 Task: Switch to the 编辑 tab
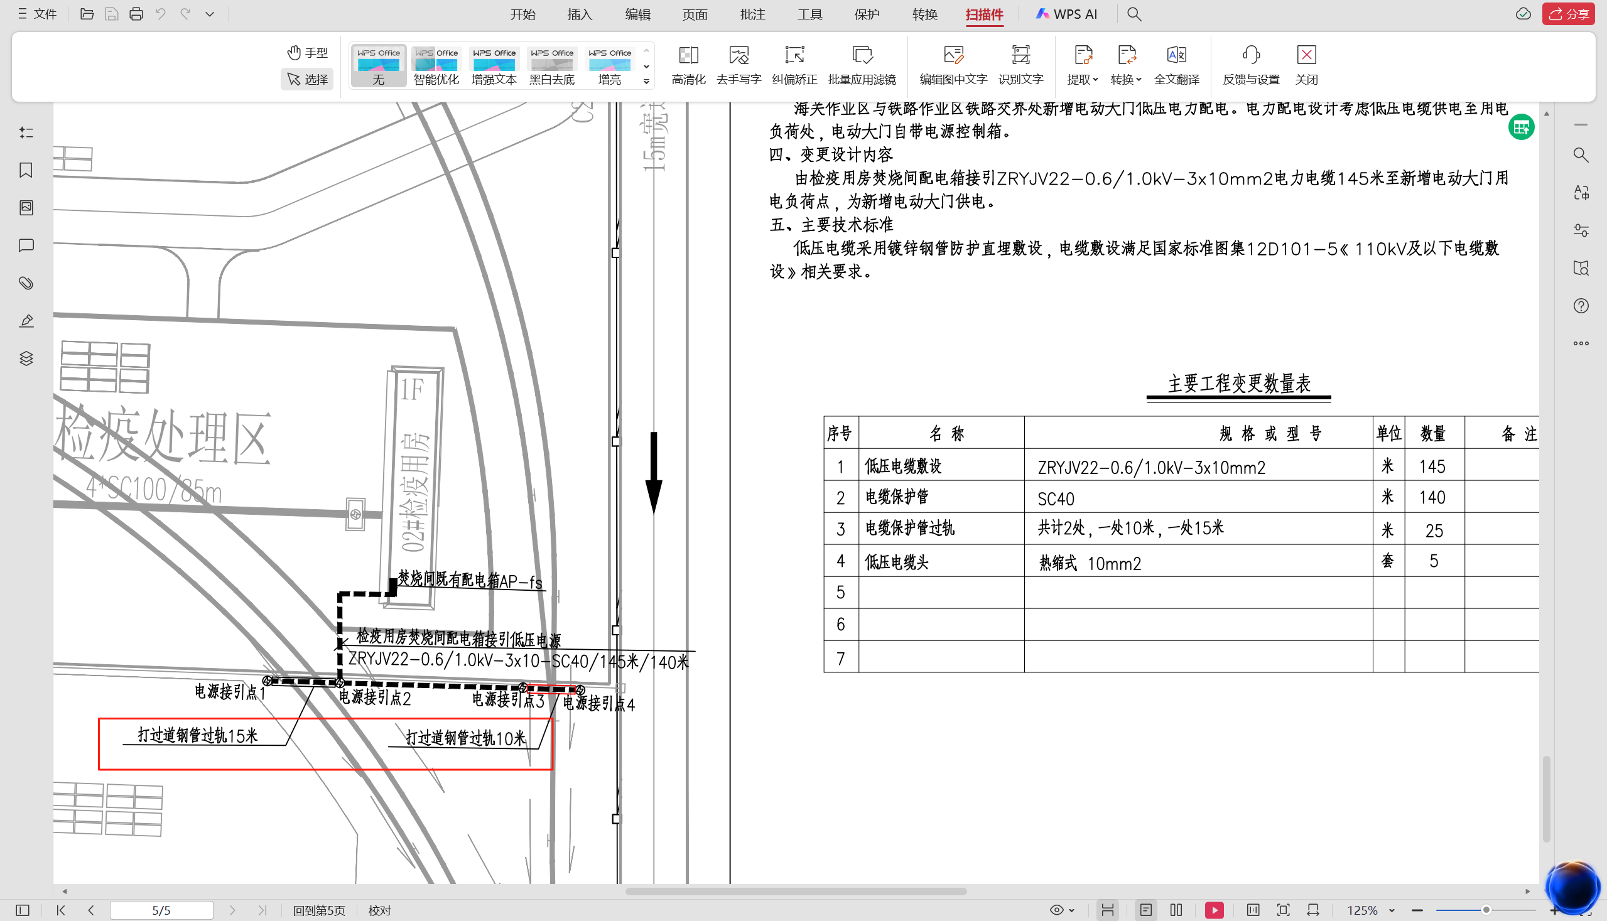click(637, 14)
